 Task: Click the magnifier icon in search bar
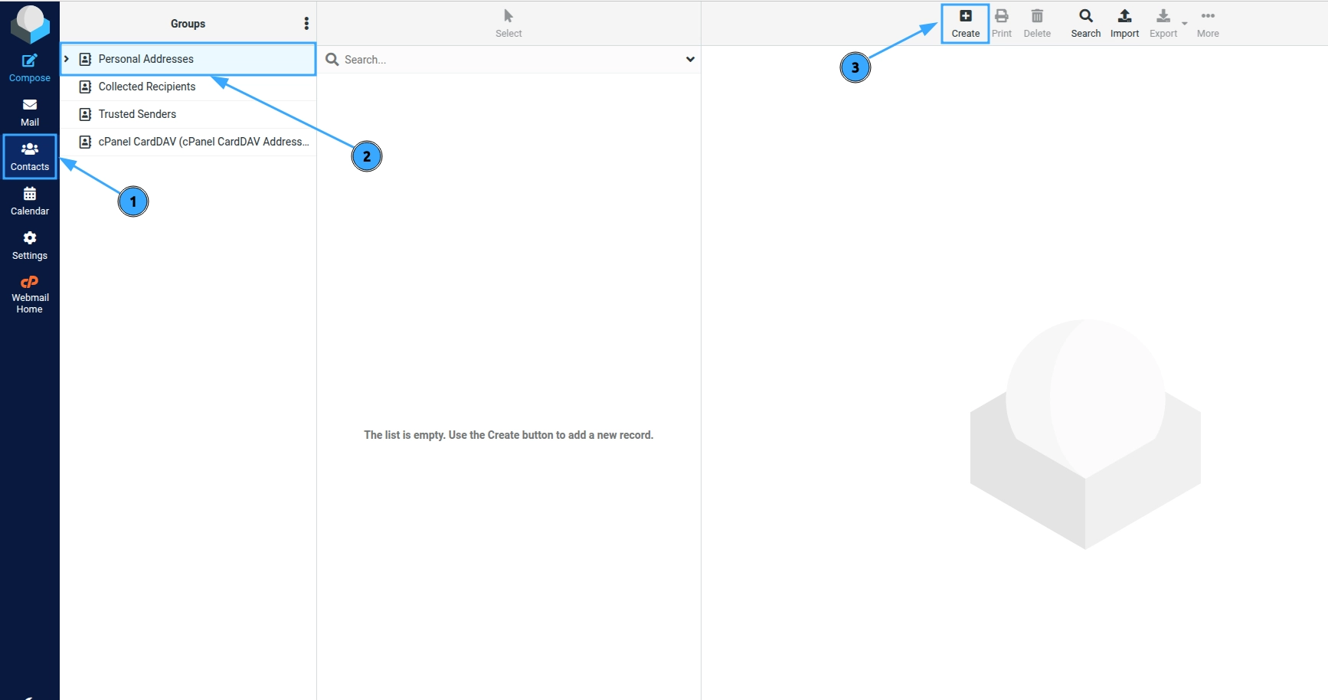332,60
